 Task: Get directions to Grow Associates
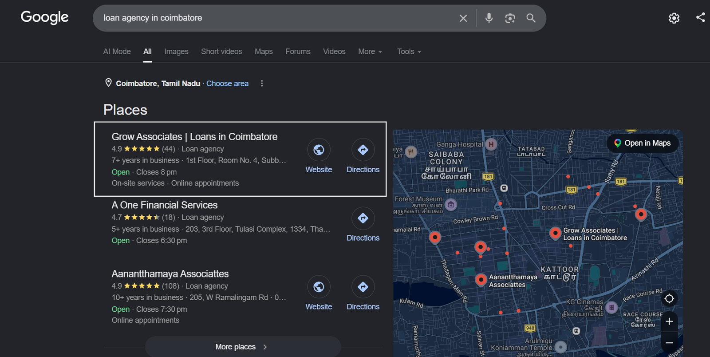[x=363, y=150]
